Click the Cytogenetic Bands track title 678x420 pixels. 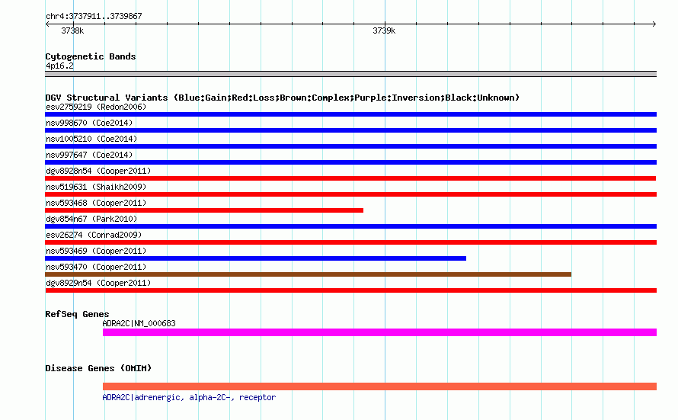point(91,56)
